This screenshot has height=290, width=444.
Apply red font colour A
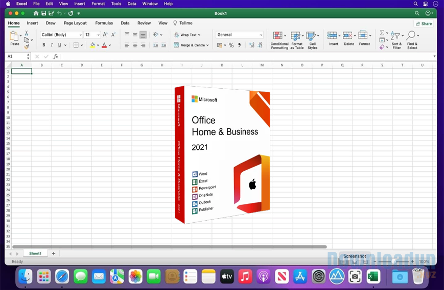[104, 45]
